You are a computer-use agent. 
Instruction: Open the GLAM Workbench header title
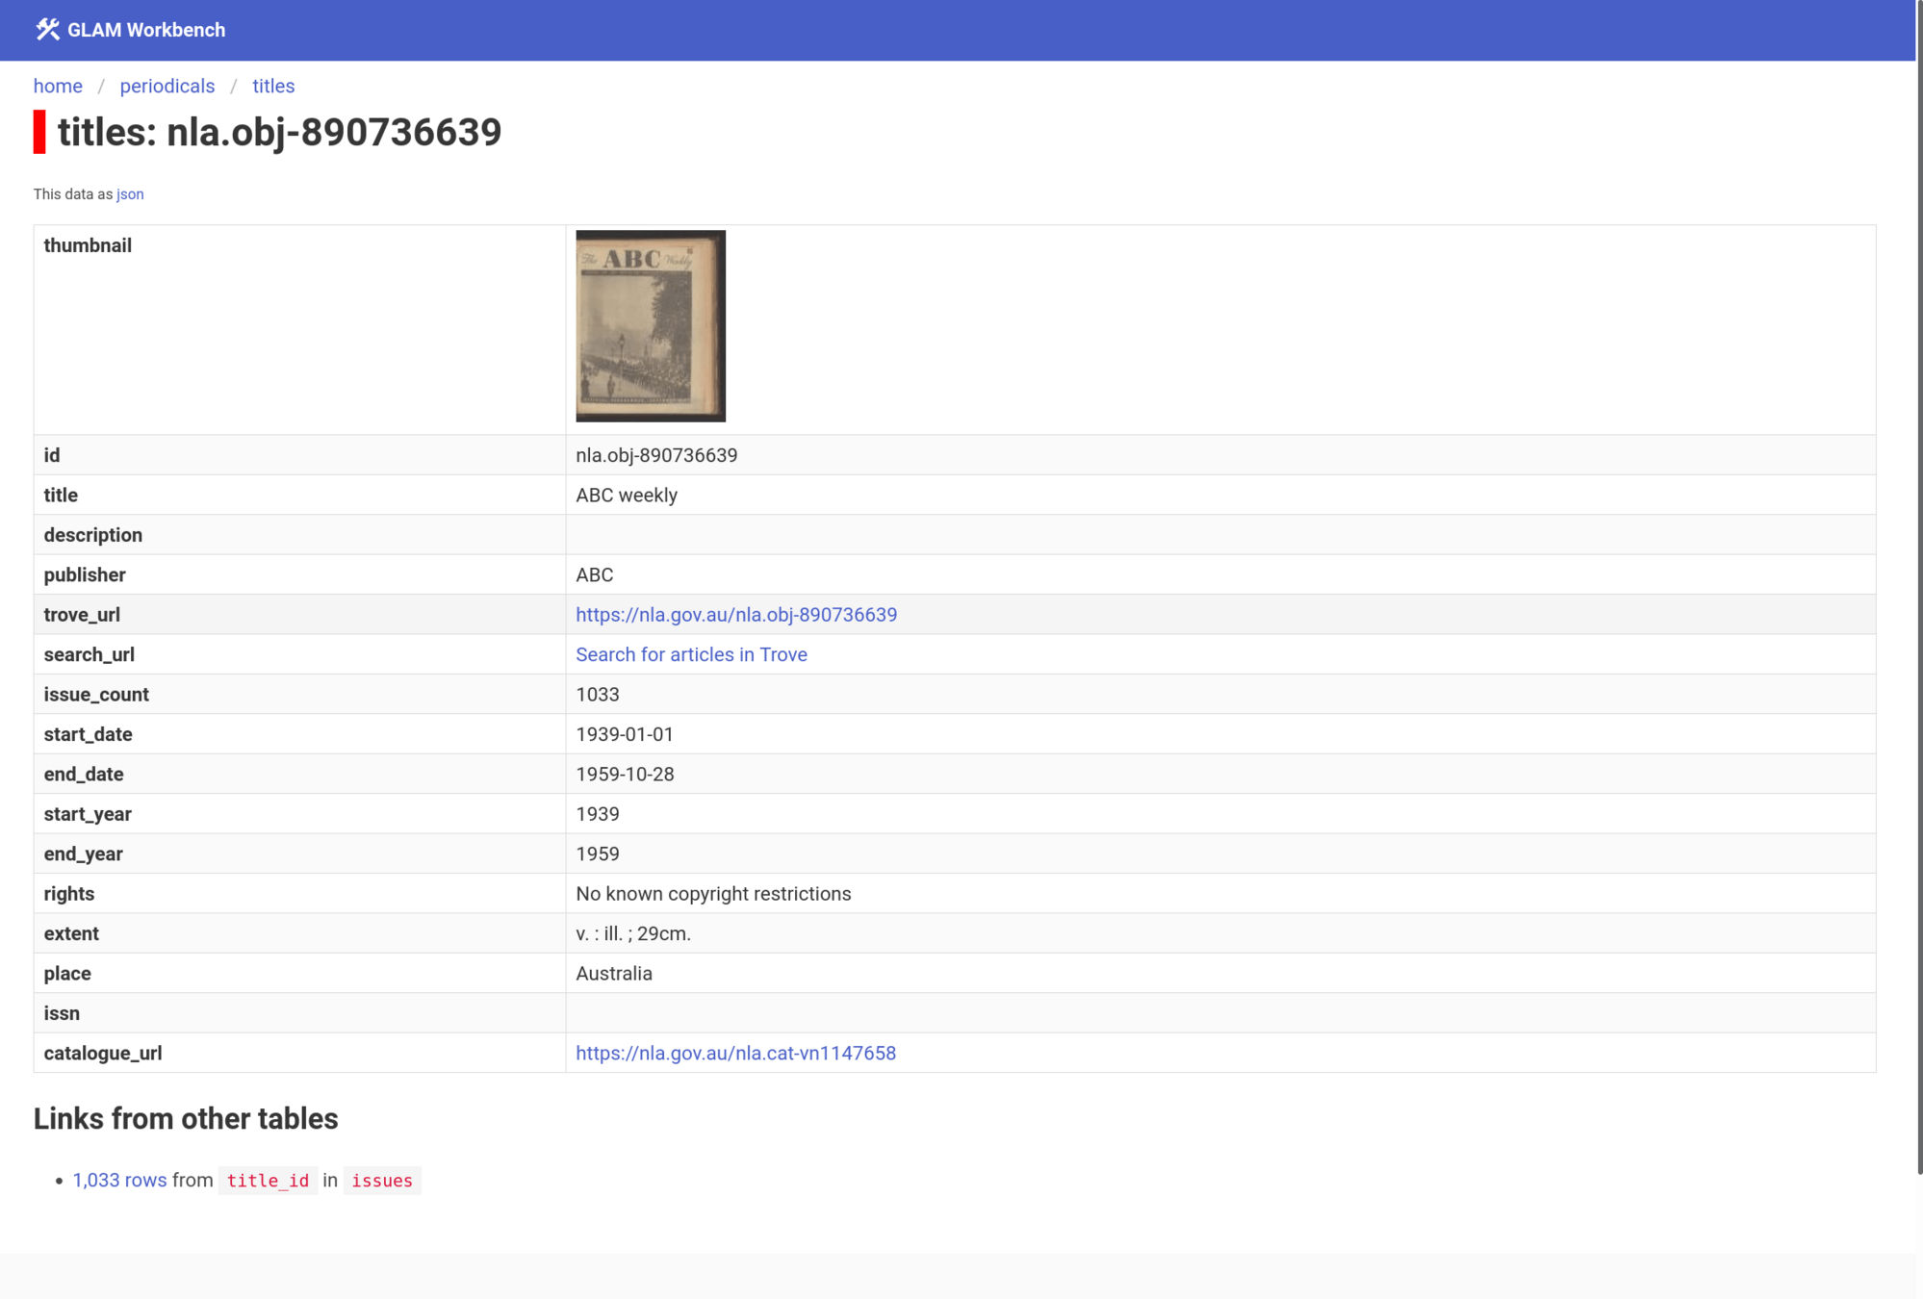click(146, 30)
